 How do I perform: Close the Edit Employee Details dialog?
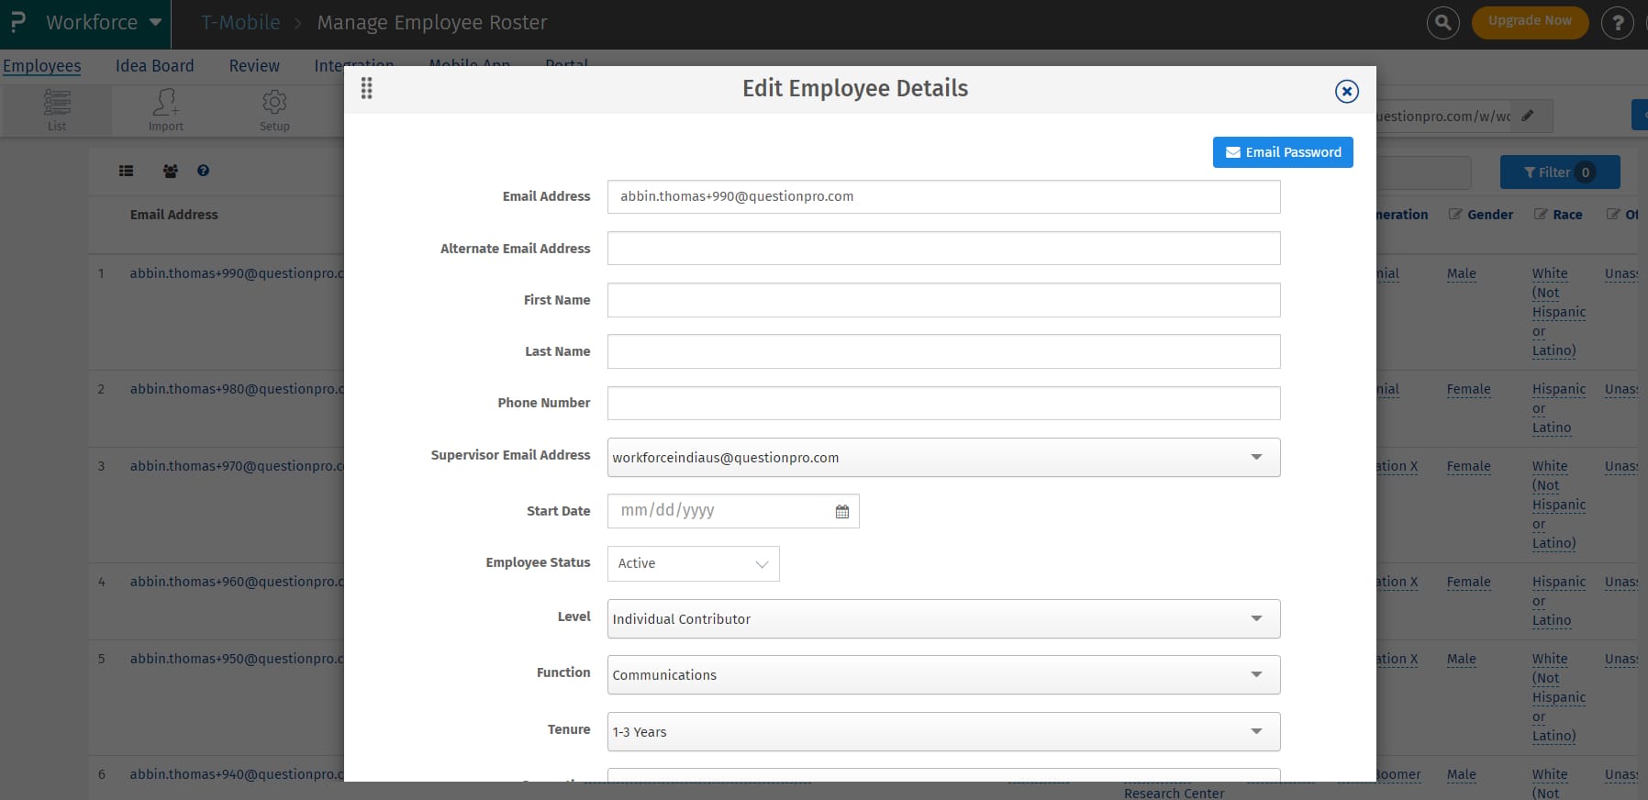[x=1346, y=91]
